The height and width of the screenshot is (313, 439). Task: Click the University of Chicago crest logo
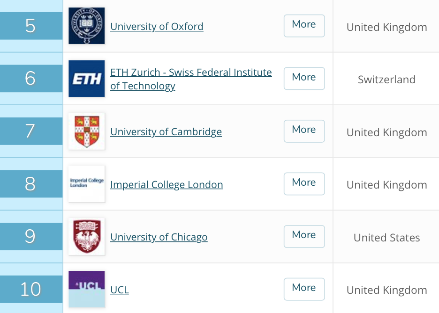coord(86,237)
